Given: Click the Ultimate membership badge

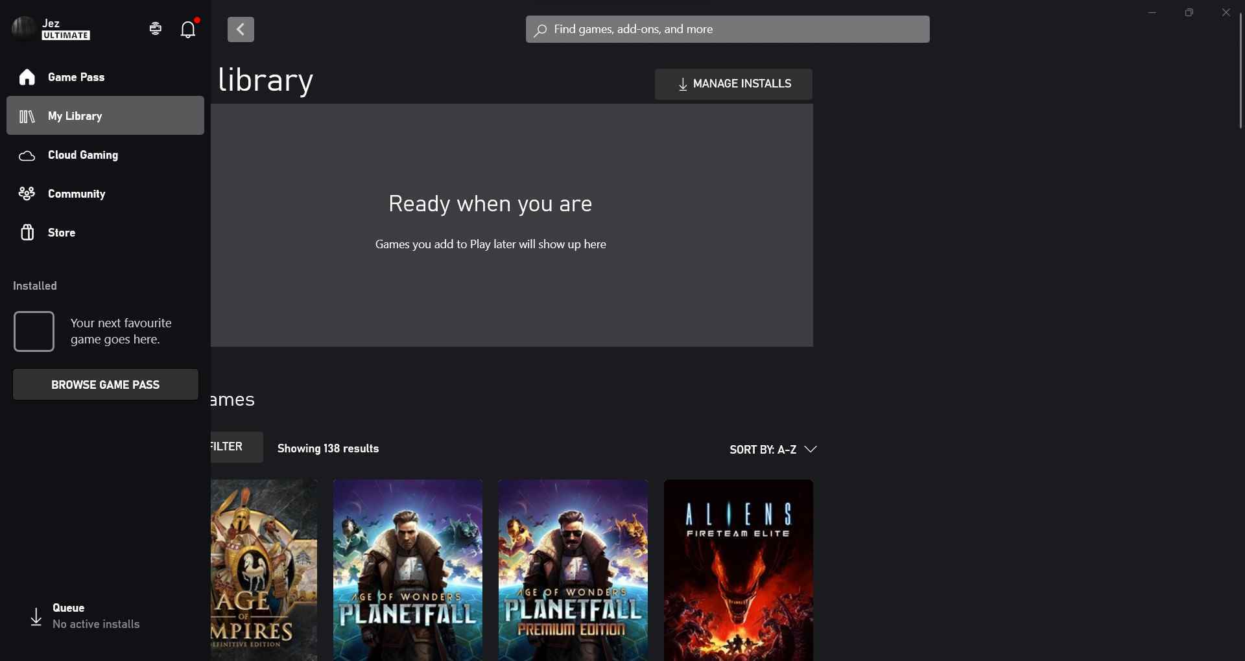Looking at the screenshot, I should point(66,36).
